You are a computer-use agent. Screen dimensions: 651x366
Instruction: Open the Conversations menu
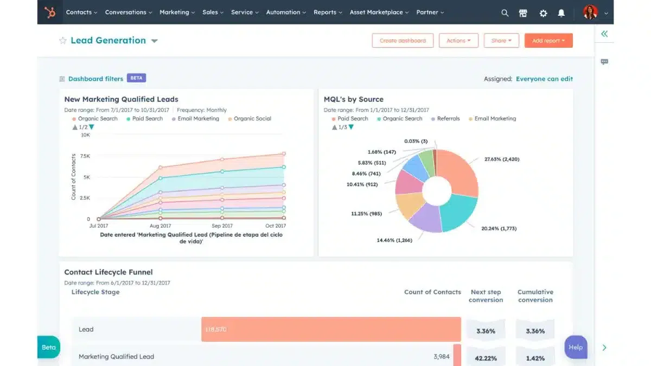click(x=129, y=12)
